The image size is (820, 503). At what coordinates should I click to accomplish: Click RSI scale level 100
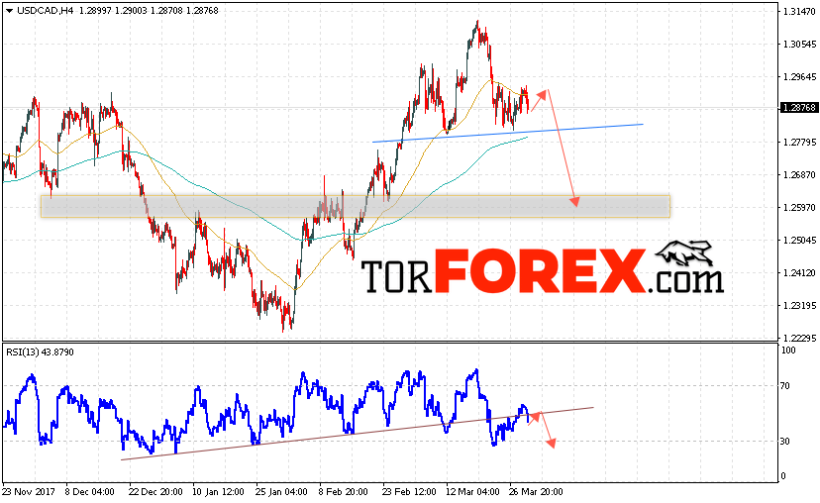point(787,351)
